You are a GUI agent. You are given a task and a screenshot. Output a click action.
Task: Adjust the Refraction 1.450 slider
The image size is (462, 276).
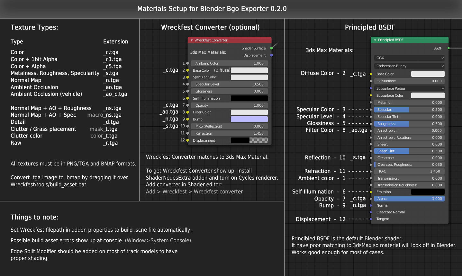click(229, 133)
